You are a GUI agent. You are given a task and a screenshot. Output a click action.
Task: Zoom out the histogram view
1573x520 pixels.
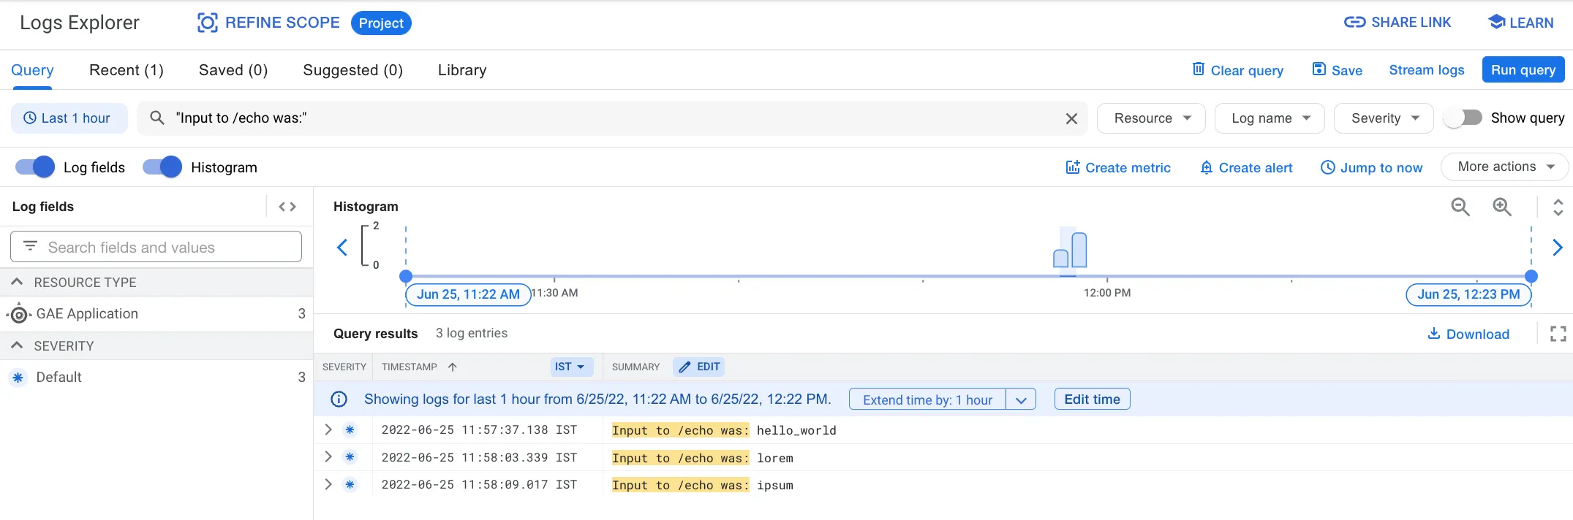pyautogui.click(x=1460, y=207)
